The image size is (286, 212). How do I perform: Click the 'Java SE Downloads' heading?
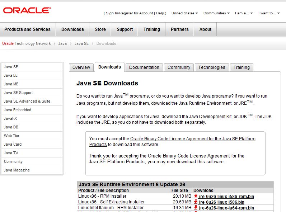coord(107,83)
